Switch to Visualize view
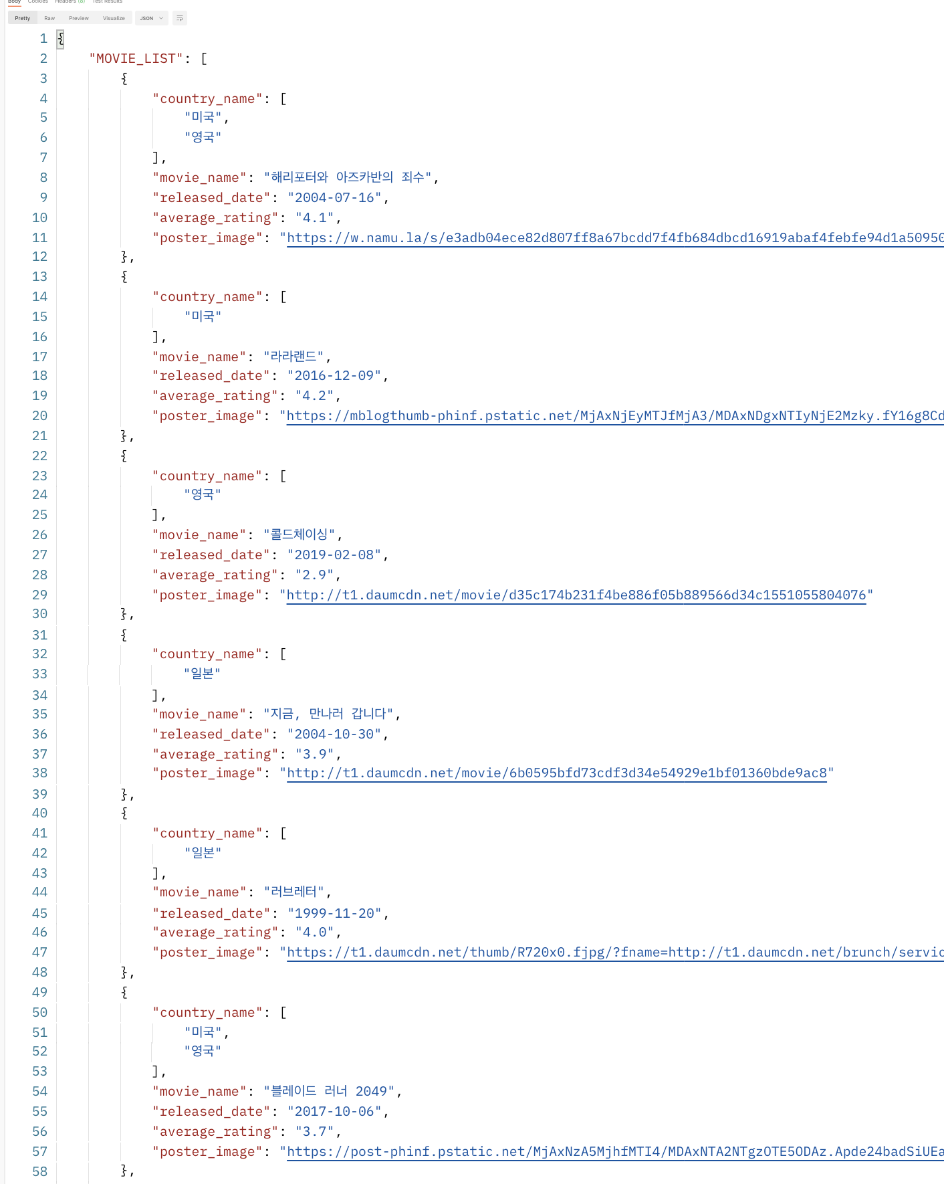The image size is (944, 1184). (114, 18)
